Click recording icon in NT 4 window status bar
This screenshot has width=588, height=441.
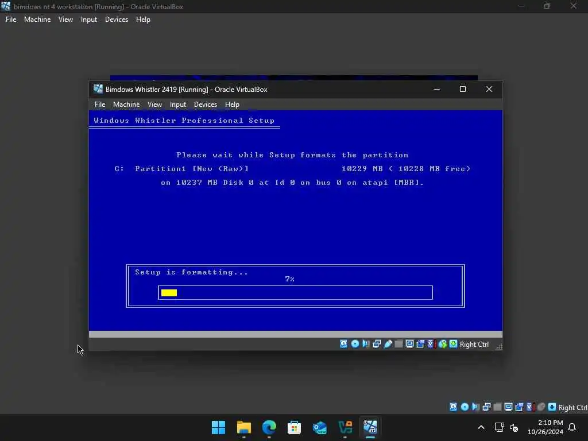(519, 407)
